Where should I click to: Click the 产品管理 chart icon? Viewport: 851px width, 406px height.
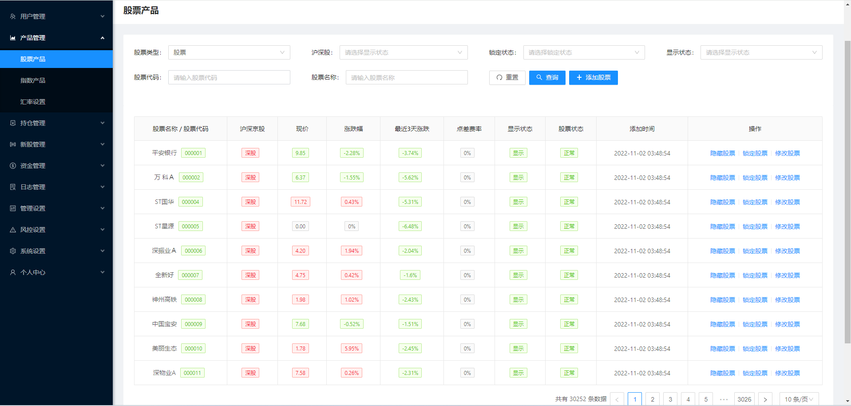pos(13,38)
